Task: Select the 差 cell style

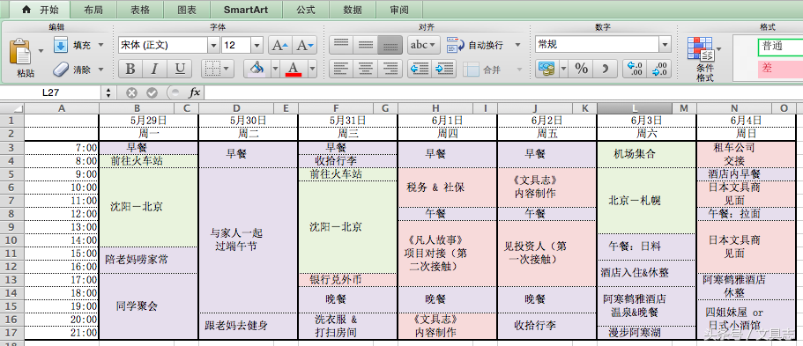Action: [x=780, y=69]
